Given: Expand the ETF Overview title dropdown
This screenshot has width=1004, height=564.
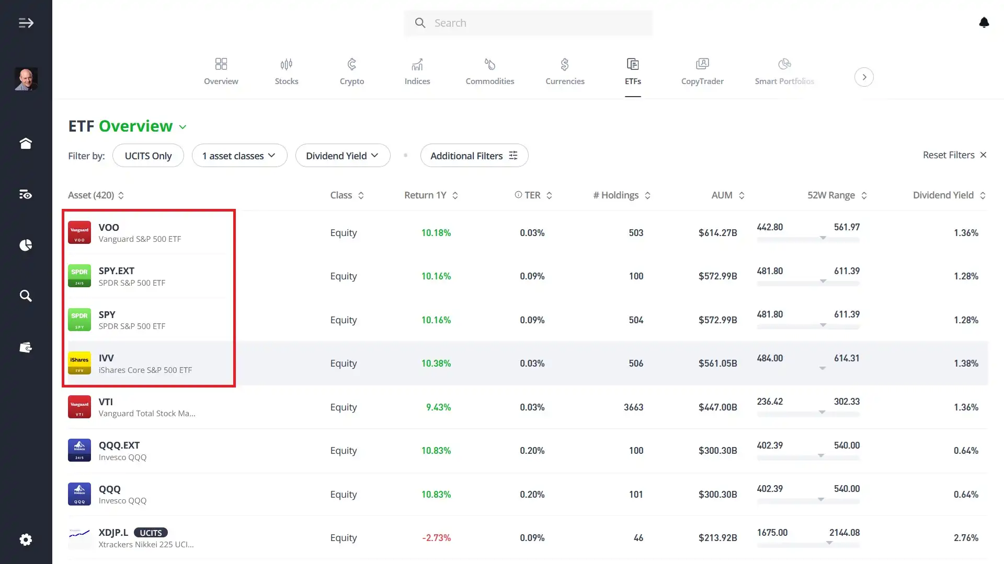Looking at the screenshot, I should click(x=182, y=127).
